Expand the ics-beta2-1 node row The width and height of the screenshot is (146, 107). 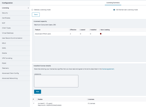coord(34,103)
